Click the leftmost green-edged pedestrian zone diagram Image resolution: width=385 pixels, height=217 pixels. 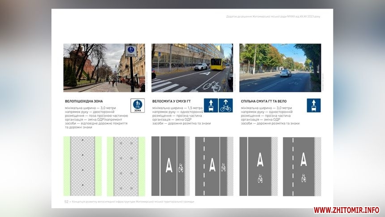pyautogui.click(x=82, y=166)
